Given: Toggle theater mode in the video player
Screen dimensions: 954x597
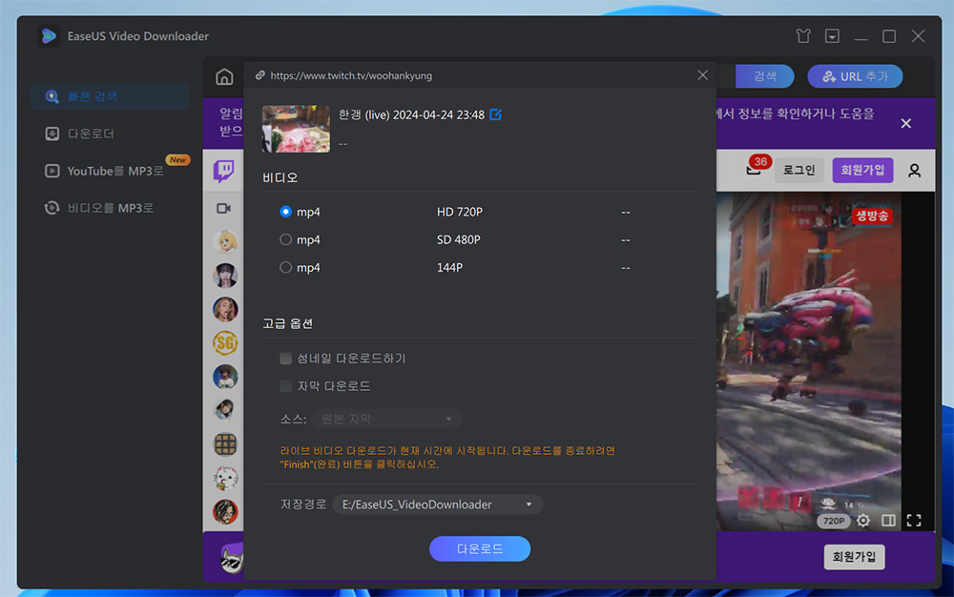Looking at the screenshot, I should pos(888,521).
